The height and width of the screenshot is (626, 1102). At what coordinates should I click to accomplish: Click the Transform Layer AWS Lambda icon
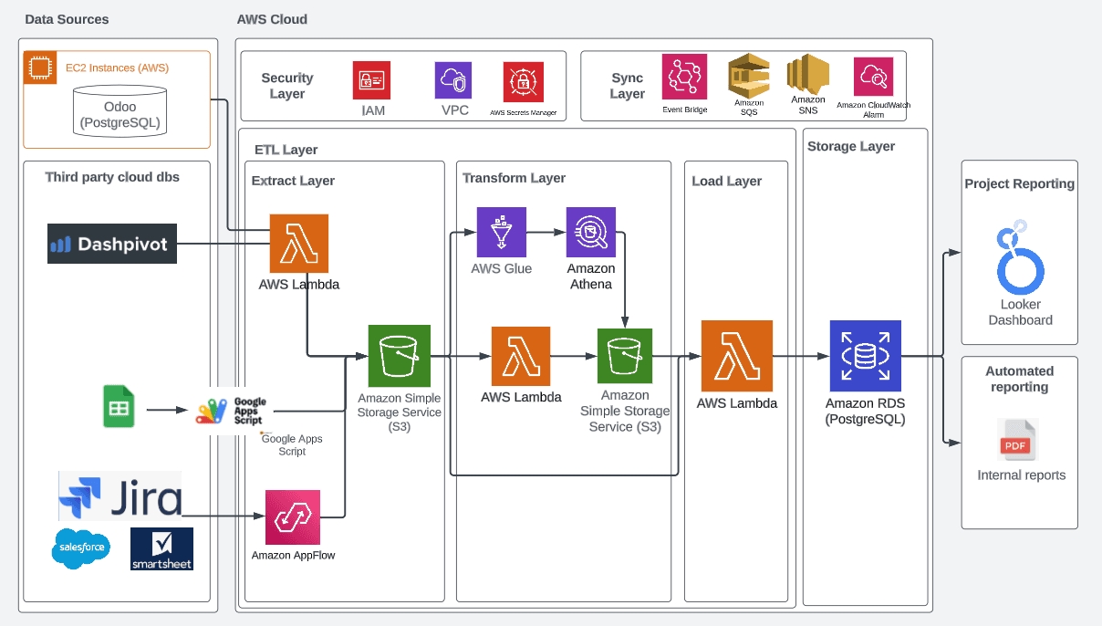(x=521, y=356)
